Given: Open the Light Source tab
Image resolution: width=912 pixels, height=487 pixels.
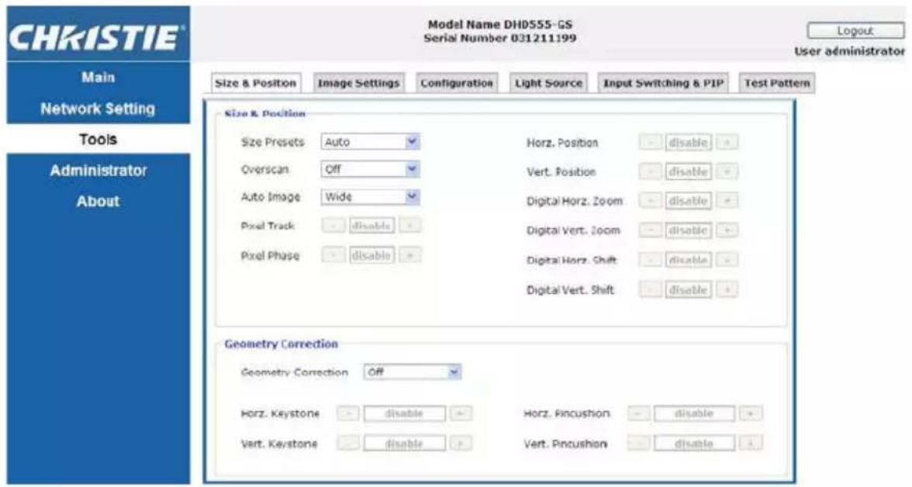Looking at the screenshot, I should [548, 83].
